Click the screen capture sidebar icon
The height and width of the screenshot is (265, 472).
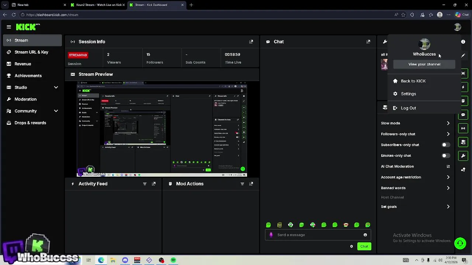coord(463,73)
